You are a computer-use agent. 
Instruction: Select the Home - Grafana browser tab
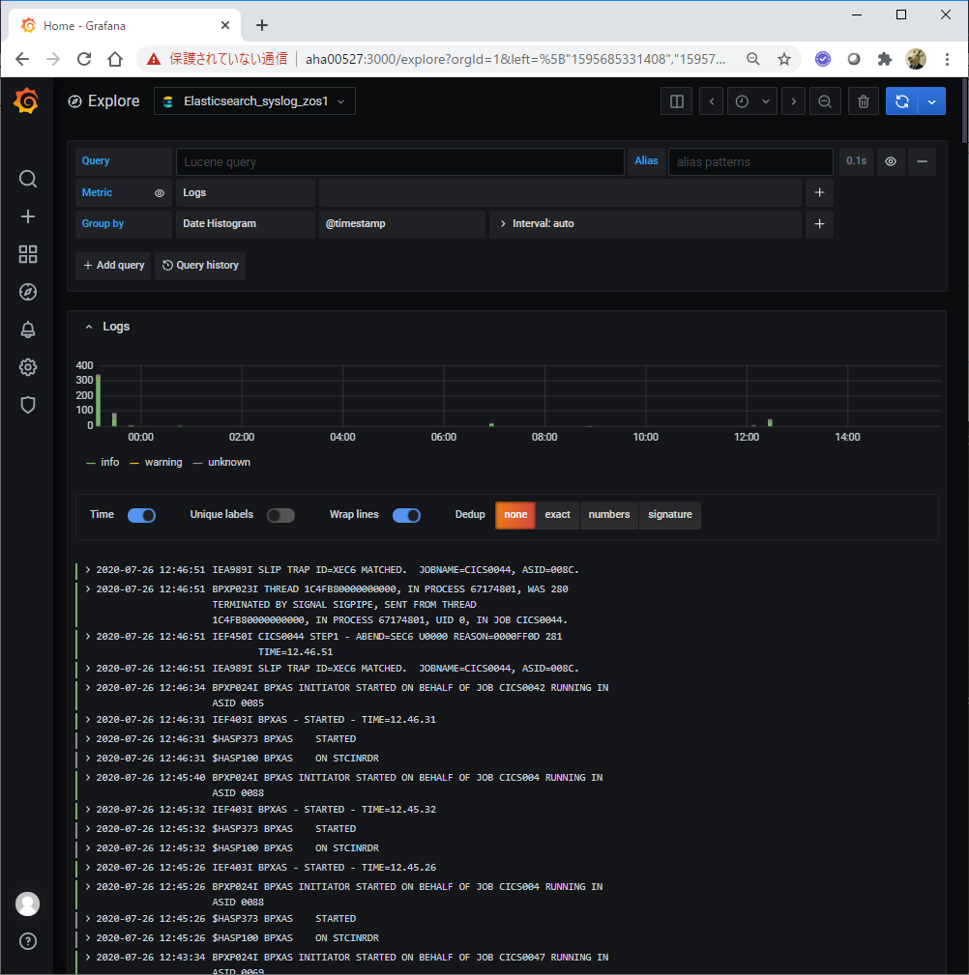(125, 25)
